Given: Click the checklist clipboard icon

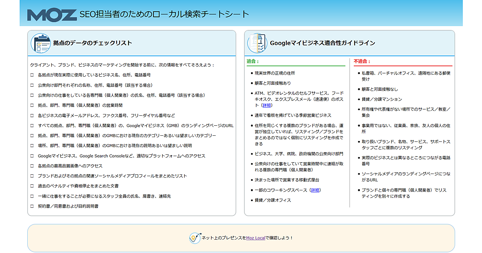Looking at the screenshot, I should pyautogui.click(x=41, y=43).
